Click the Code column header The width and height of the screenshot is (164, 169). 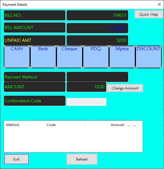(x=65, y=125)
